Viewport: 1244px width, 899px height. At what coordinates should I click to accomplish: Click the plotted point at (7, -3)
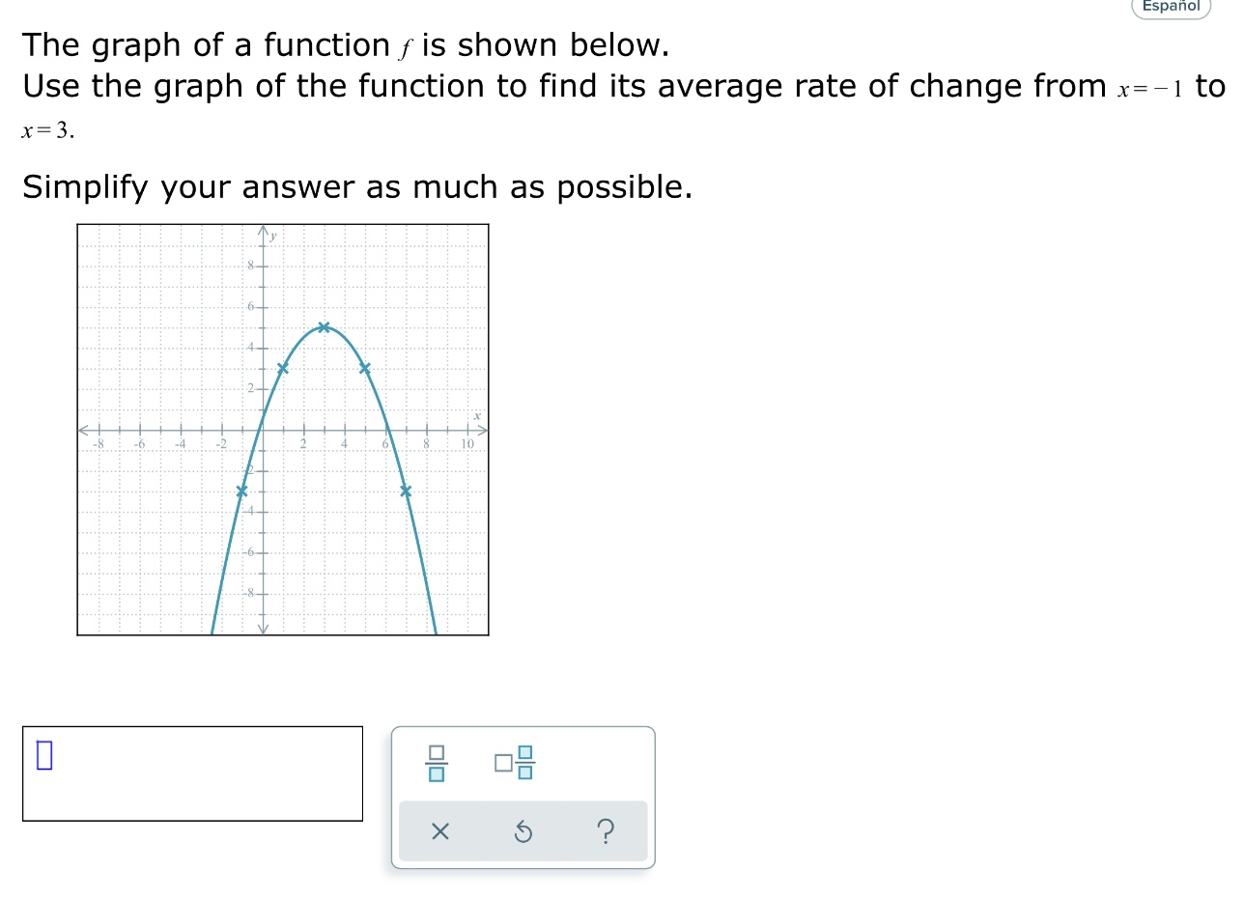[x=406, y=492]
